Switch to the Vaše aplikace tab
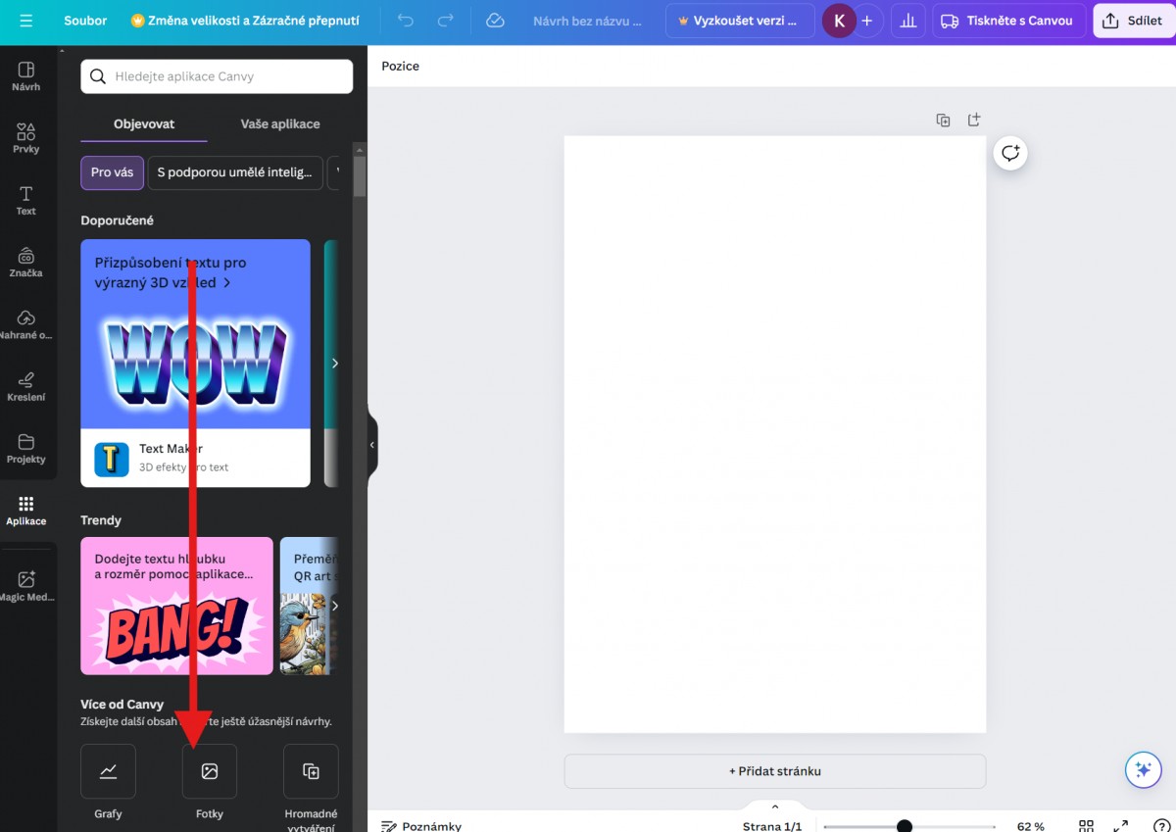Screen dimensions: 1176x832 [280, 124]
